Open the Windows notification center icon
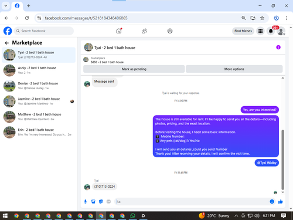 (284, 216)
